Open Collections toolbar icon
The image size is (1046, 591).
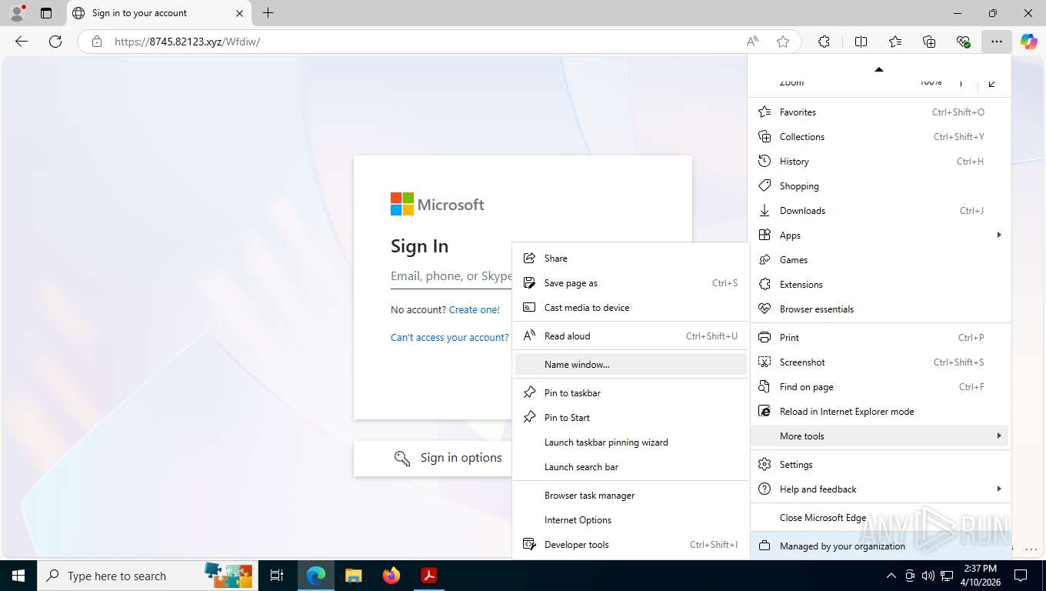929,42
